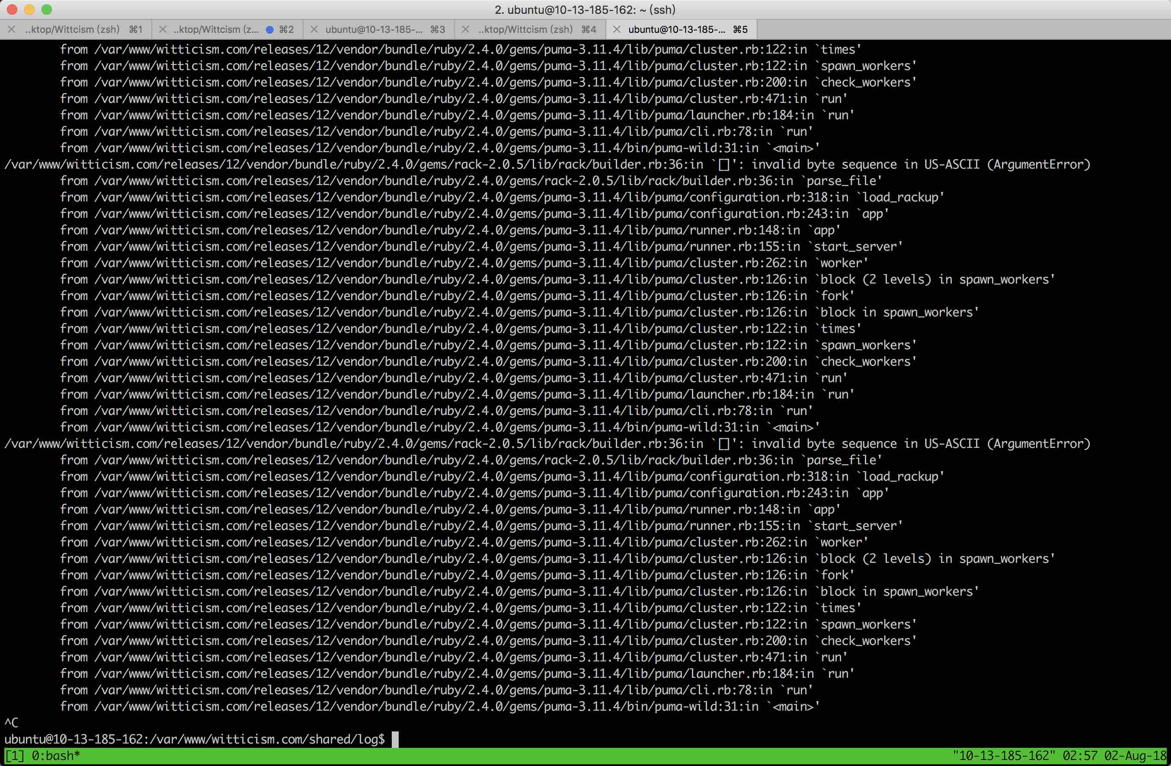Minimize window with the yellow button
Screen dimensions: 1171x766
pyautogui.click(x=29, y=10)
